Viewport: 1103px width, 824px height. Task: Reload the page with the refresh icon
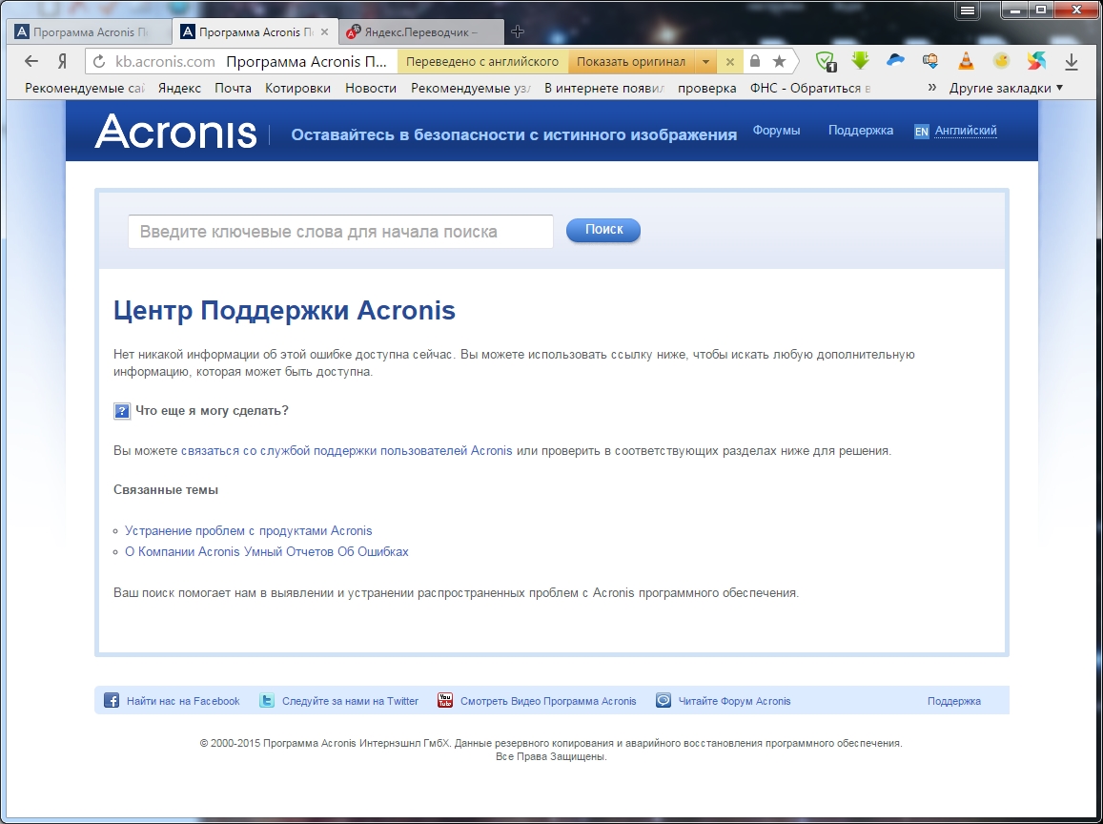(x=99, y=62)
